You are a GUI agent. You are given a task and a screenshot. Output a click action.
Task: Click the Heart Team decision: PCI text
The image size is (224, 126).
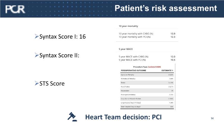click(123, 117)
